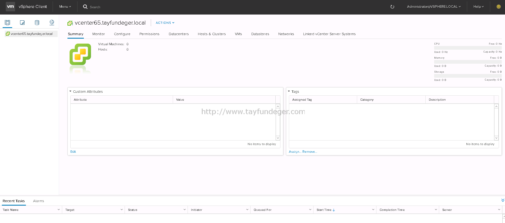Open the Target column filter dropdown
Viewport: 505px width, 223px height.
tap(122, 210)
